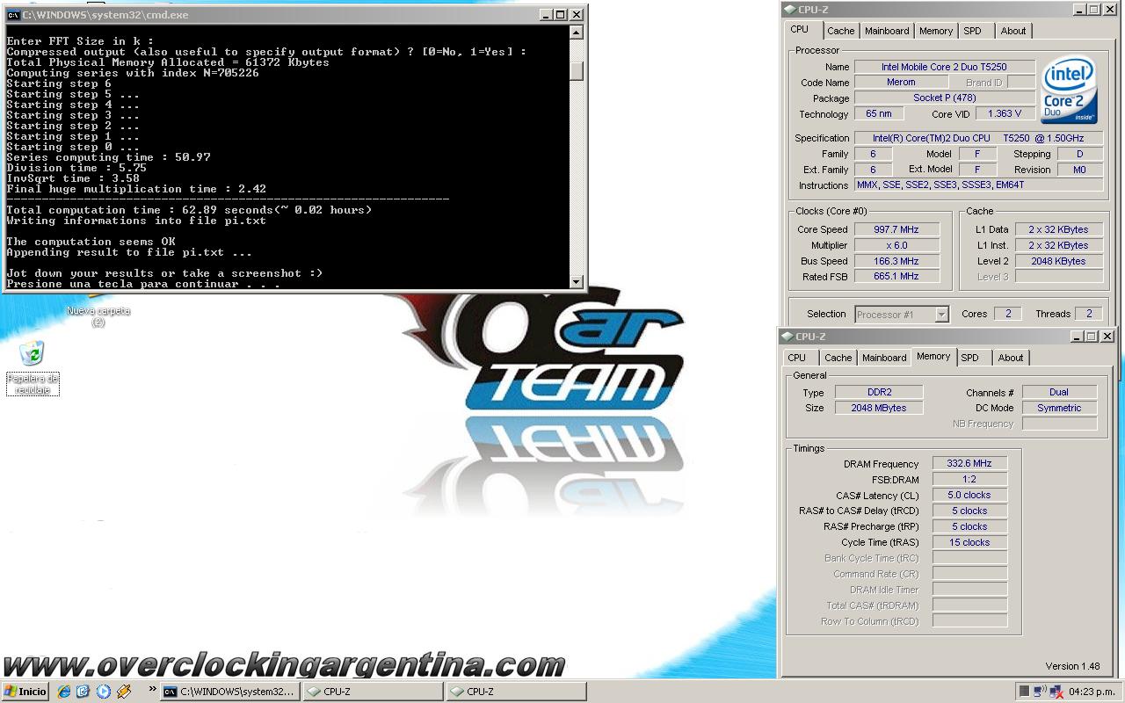Click the Channels # value 'Dual'
Viewport: 1125px width, 703px height.
pyautogui.click(x=1059, y=392)
